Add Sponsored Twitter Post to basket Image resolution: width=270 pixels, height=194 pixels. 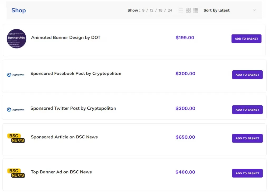(x=247, y=110)
